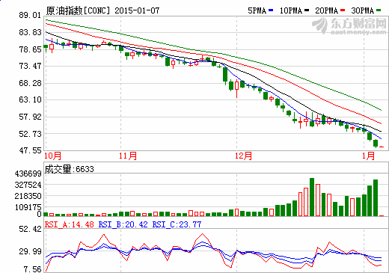Click the chart title 原油指数[CONC]
Viewport: 389px width, 273px height.
tap(78, 10)
